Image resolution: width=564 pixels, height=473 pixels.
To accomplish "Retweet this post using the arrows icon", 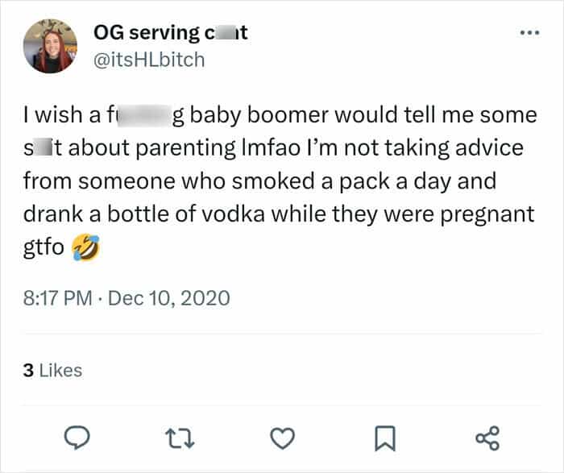I will [x=180, y=438].
